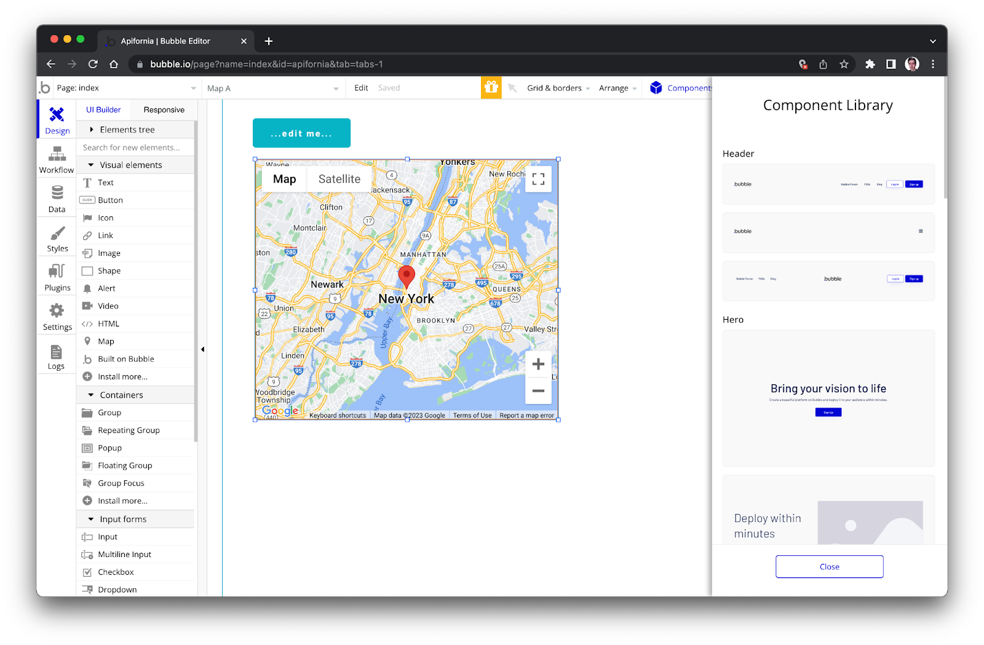
Task: Click the gift box icon
Action: click(491, 87)
